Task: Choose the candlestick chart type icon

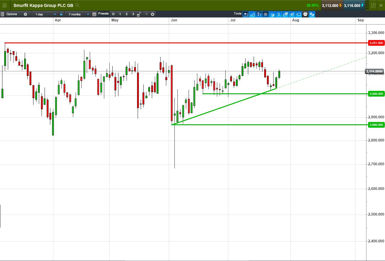Action: [279, 14]
